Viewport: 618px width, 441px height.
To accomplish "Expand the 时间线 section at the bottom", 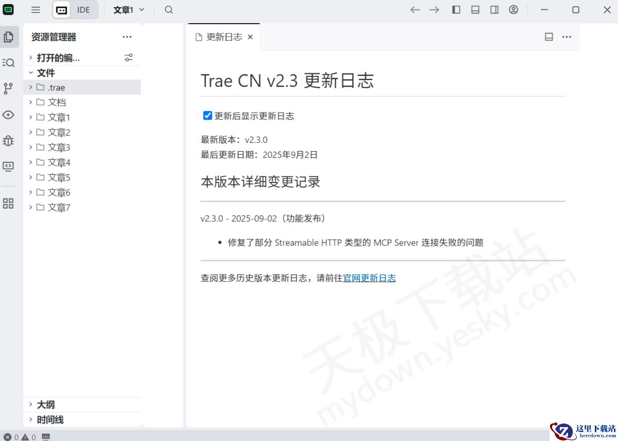I will 49,419.
